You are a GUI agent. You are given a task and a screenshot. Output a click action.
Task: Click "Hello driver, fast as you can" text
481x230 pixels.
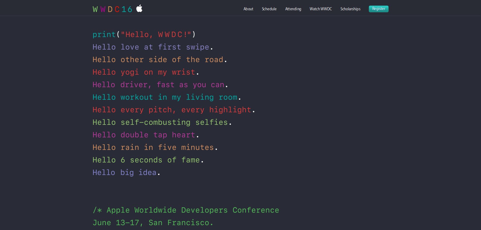point(160,85)
